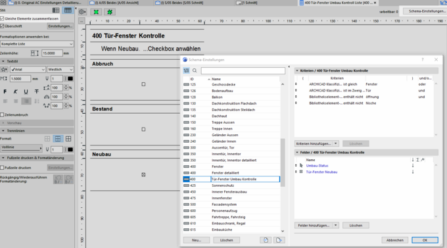The height and width of the screenshot is (248, 447).
Task: Click the schema list scrollbar
Action: (x=283, y=162)
